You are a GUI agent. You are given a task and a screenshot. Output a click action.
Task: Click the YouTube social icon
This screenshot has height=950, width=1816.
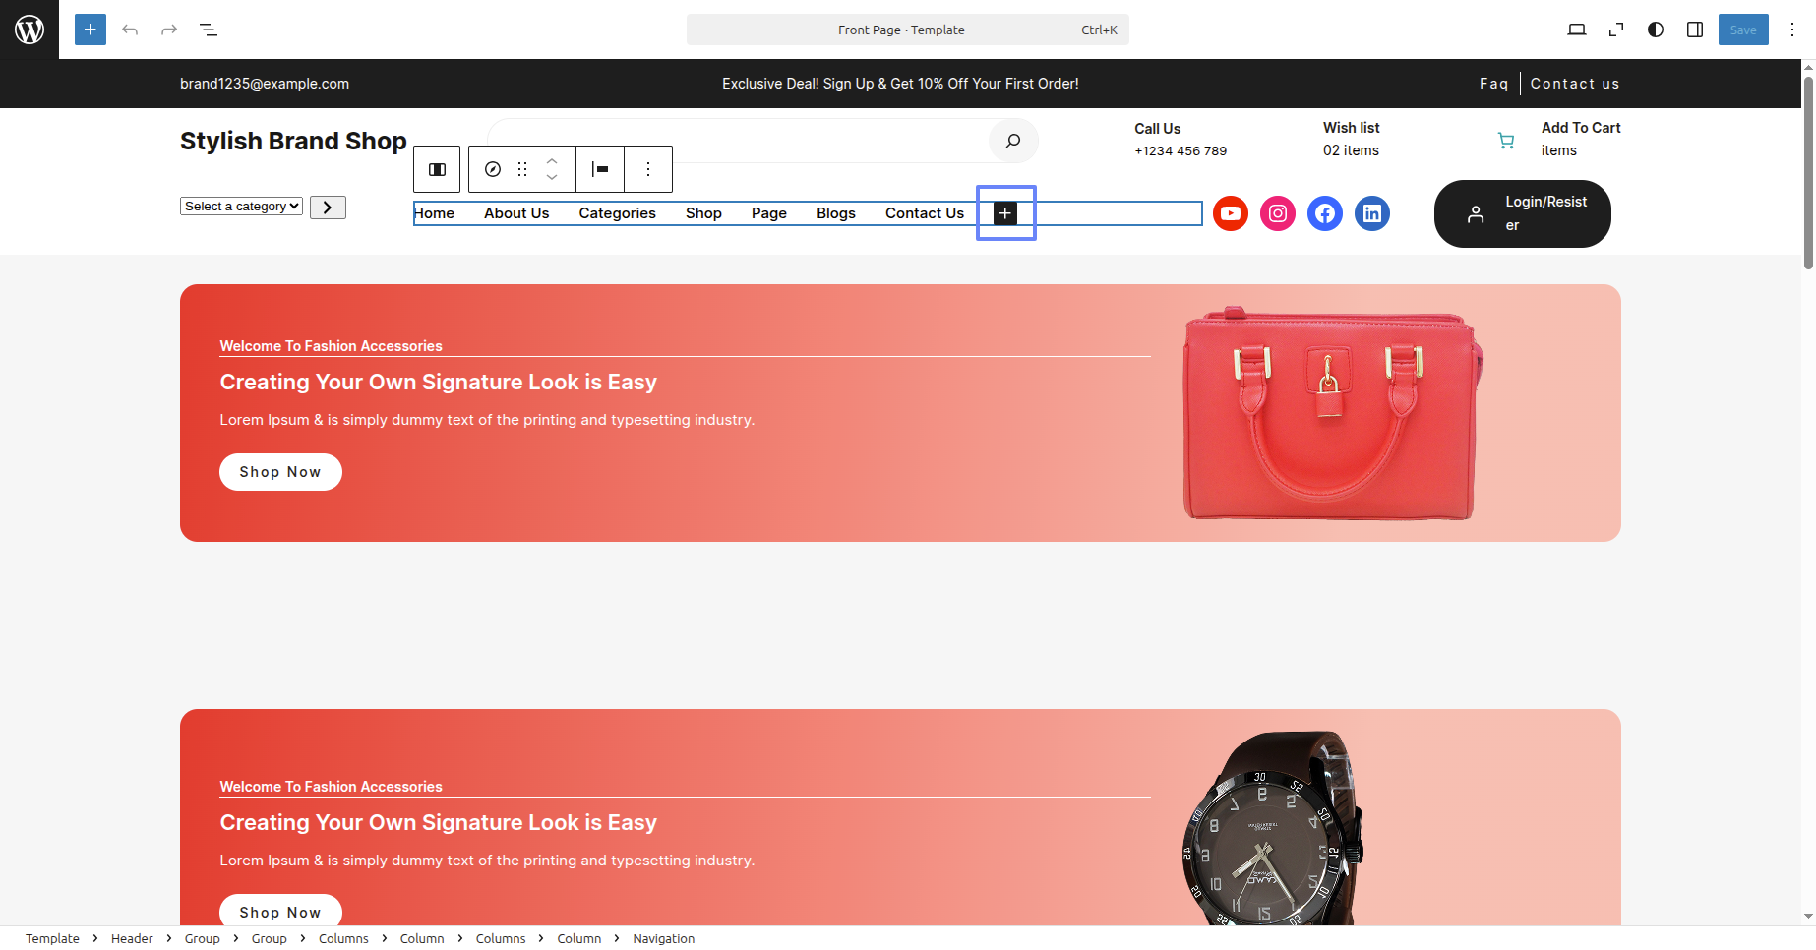[1231, 213]
